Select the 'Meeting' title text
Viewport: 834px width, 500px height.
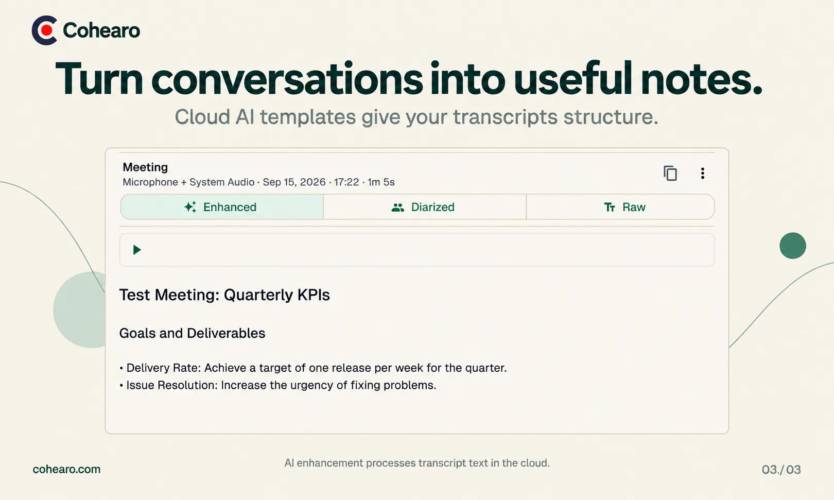point(145,167)
